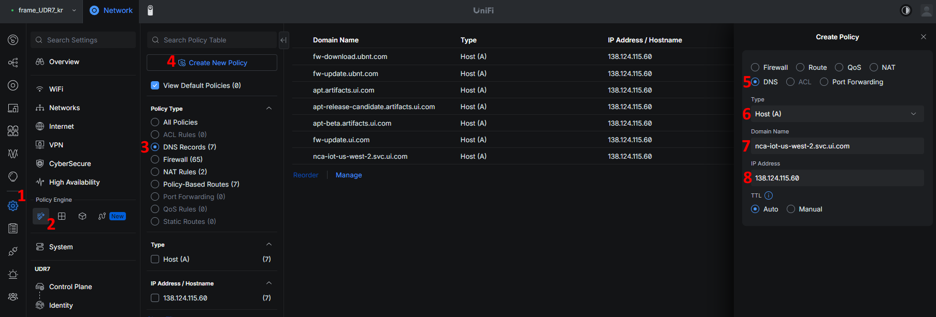The height and width of the screenshot is (317, 936).
Task: Select the Policy Table wand icon
Action: (x=41, y=216)
